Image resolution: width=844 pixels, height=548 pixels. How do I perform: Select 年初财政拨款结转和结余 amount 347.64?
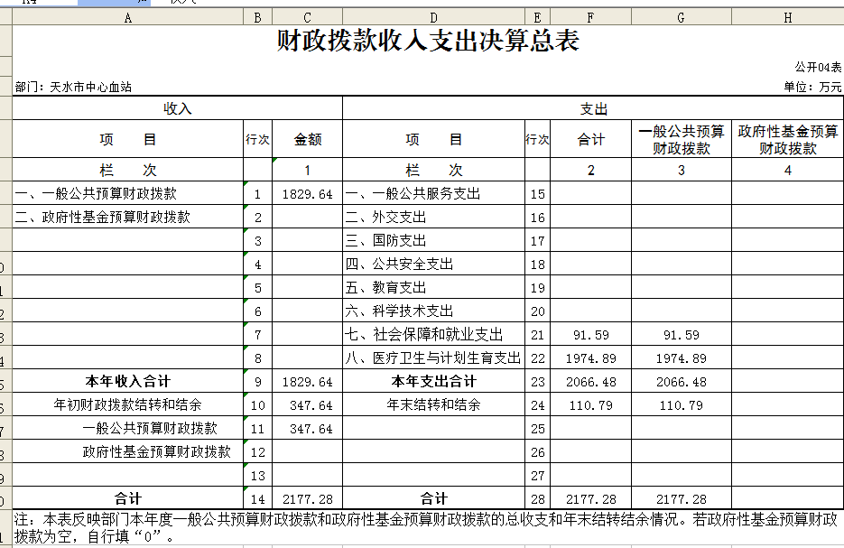(x=307, y=405)
